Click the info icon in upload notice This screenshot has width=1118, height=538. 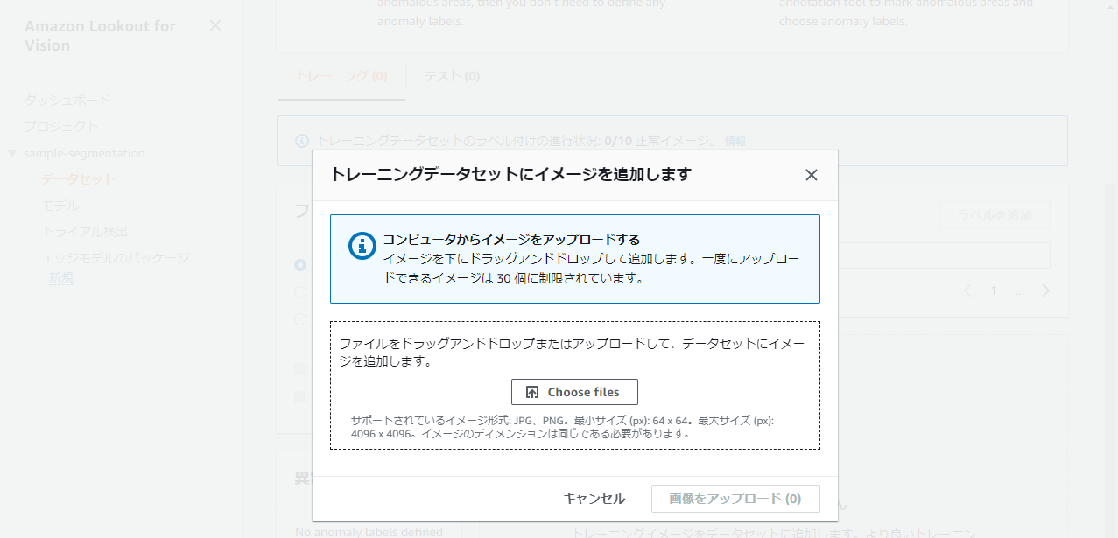[362, 246]
